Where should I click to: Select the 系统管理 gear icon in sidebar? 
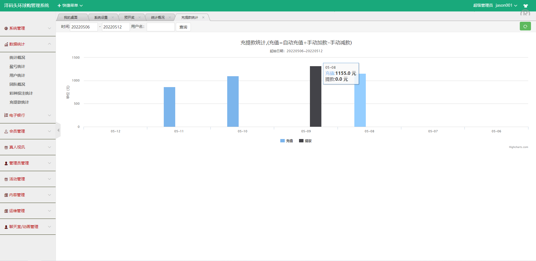6,28
